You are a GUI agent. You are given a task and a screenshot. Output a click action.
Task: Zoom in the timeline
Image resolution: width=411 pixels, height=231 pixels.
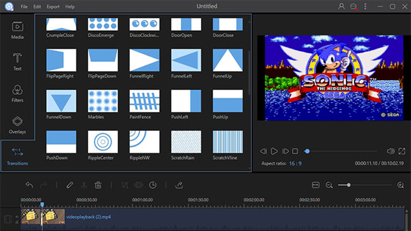coord(401,185)
